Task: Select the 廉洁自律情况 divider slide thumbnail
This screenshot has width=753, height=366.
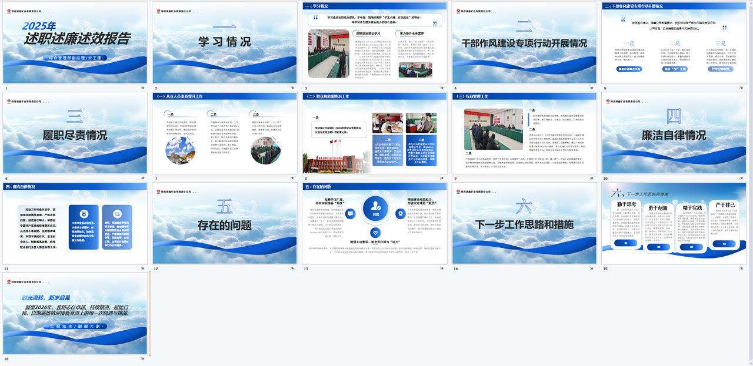Action: point(672,132)
